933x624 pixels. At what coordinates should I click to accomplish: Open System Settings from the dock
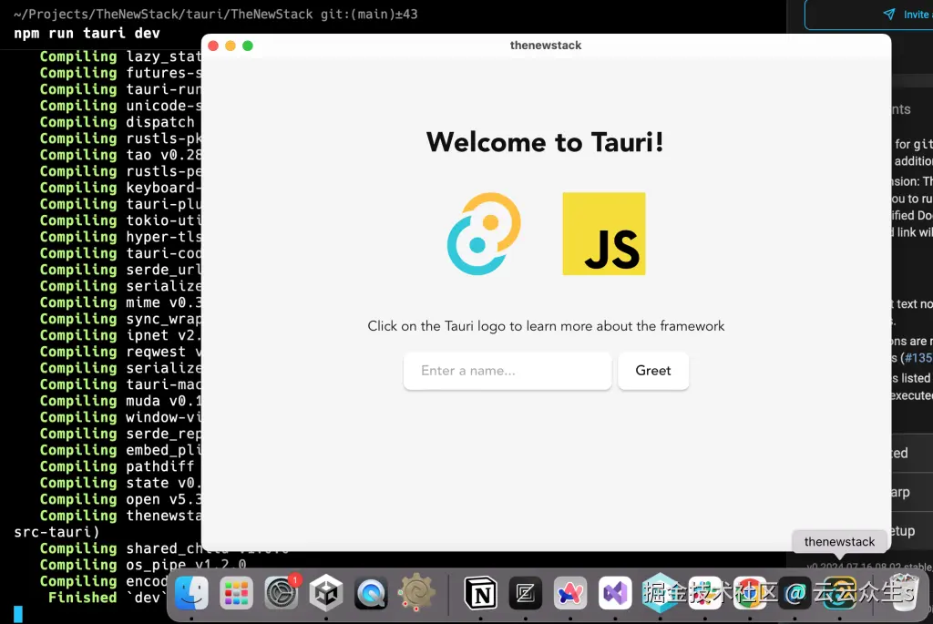tap(281, 593)
